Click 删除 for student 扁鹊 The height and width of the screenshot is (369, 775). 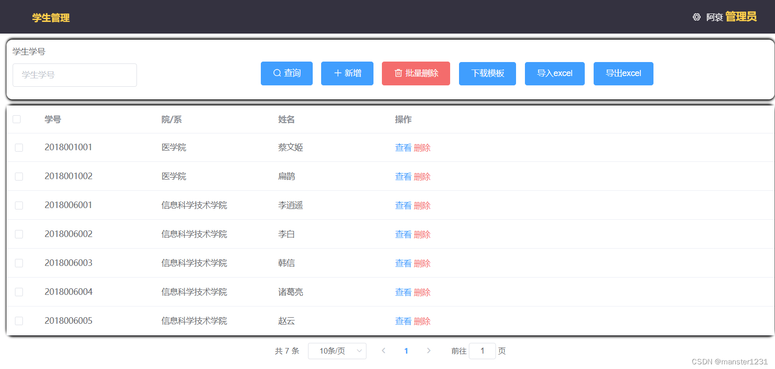[422, 177]
